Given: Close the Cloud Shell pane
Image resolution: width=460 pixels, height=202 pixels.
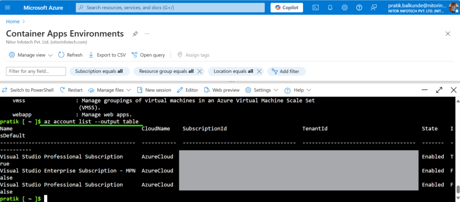Looking at the screenshot, I should click(x=454, y=90).
